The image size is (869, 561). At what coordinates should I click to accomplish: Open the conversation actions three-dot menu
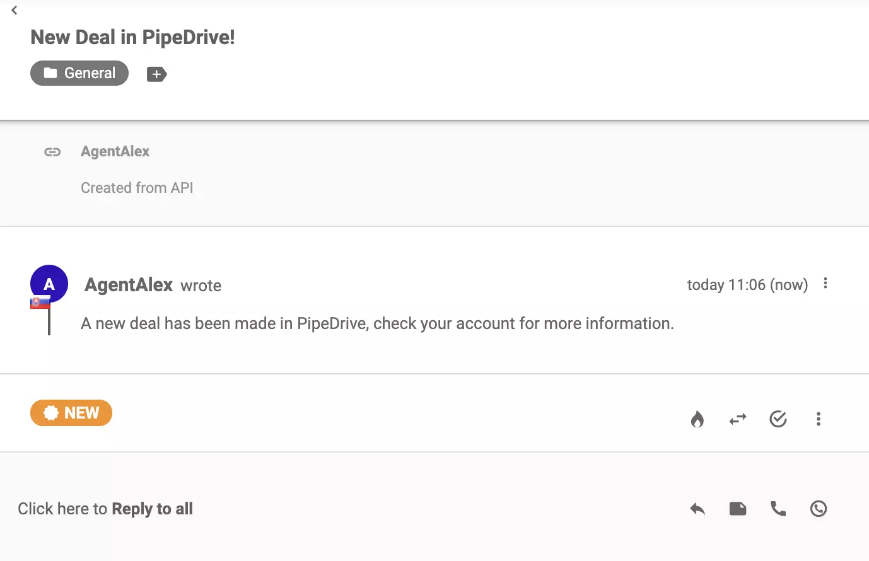point(818,419)
